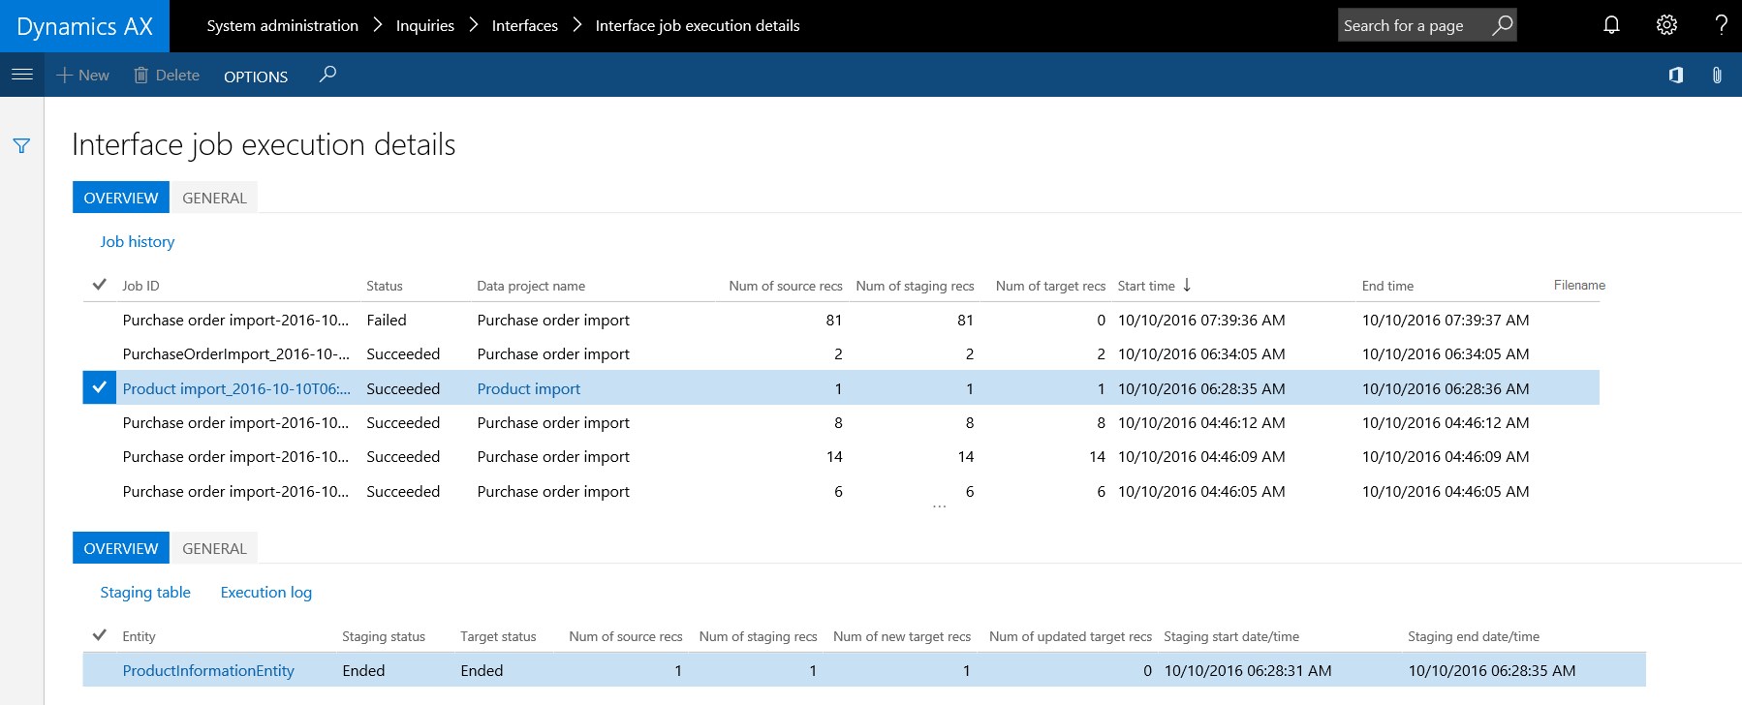Go to Interfaces breadcrumb
The image size is (1742, 705).
click(x=525, y=25)
